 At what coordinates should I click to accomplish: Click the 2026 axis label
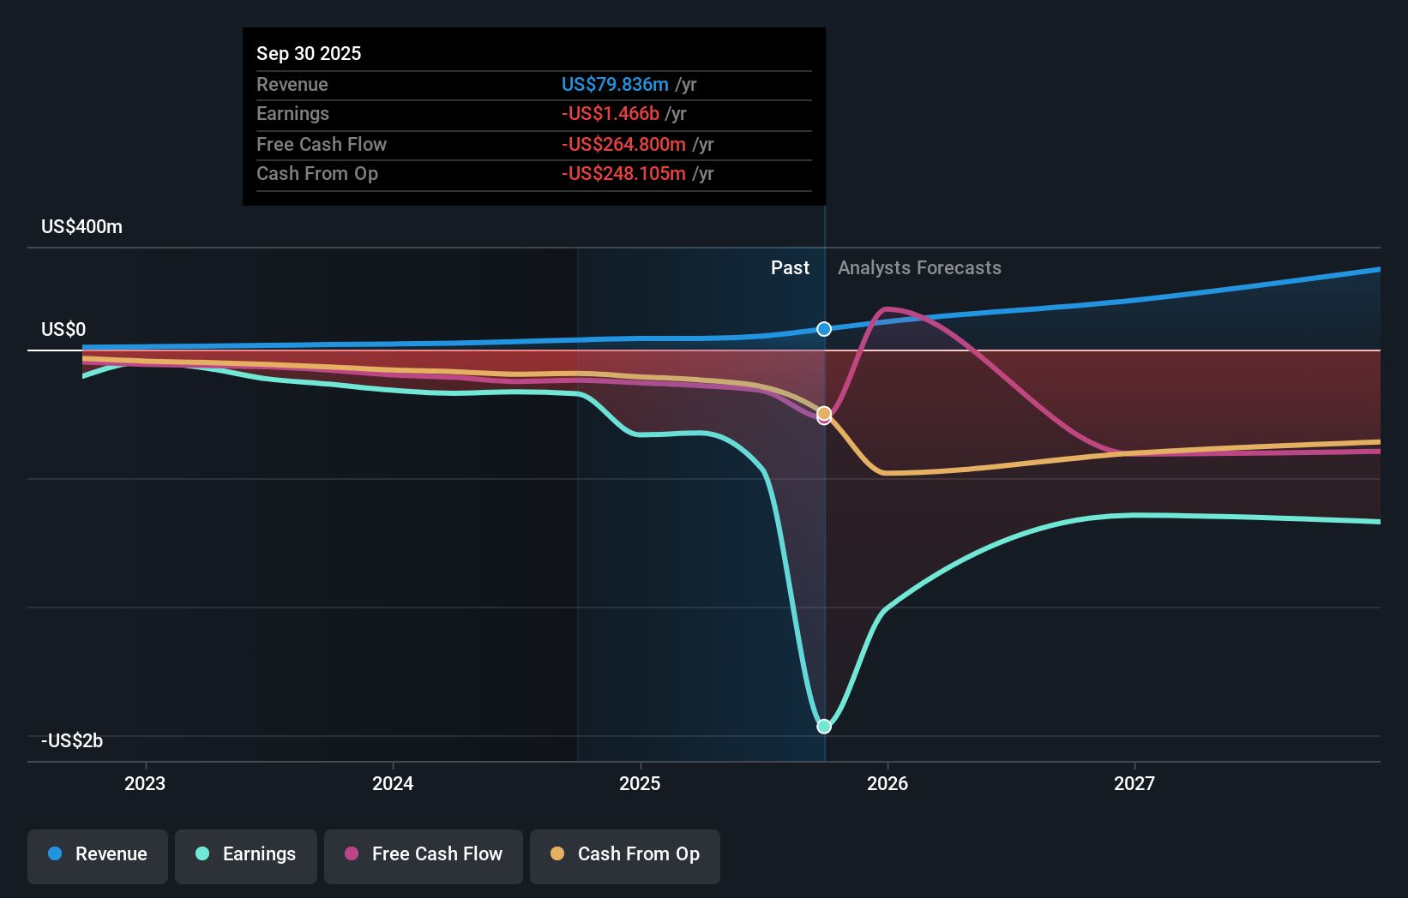[x=888, y=782]
